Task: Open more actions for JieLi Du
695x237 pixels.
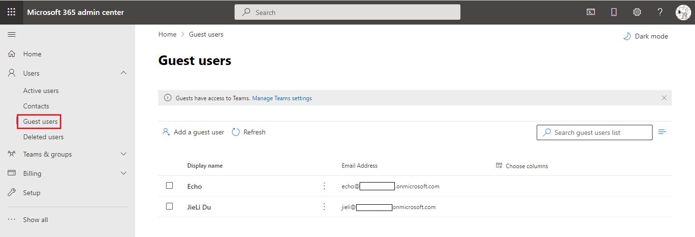Action: click(324, 207)
